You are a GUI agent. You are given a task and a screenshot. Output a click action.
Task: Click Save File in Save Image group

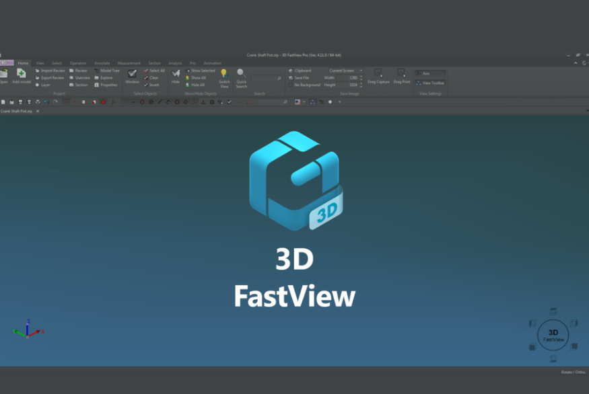click(x=299, y=78)
